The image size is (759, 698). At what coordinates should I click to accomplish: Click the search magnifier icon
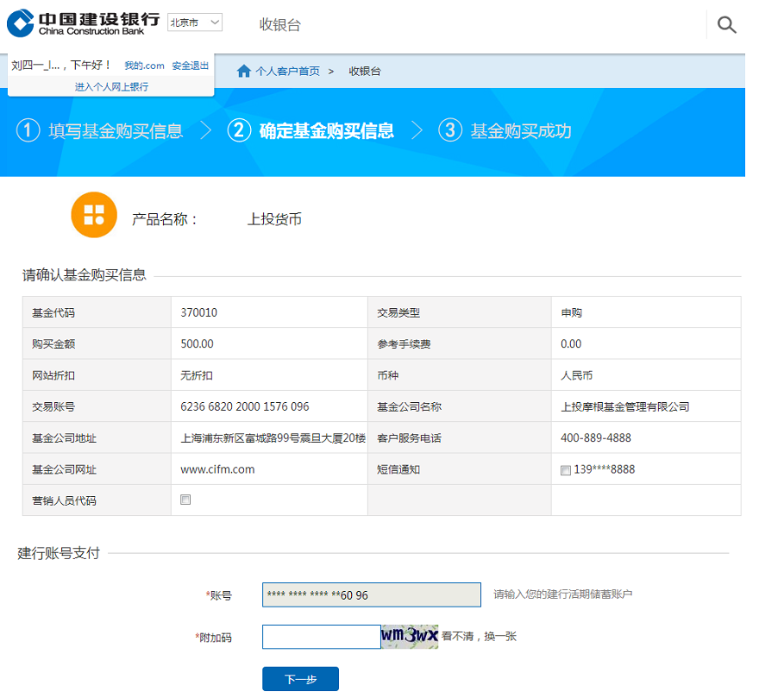tap(726, 25)
